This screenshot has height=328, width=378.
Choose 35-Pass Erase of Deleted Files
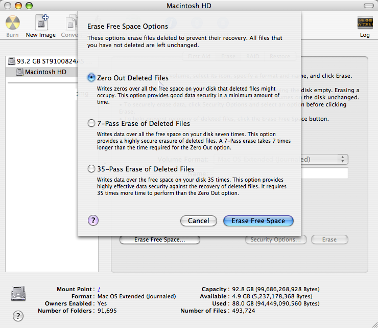click(x=91, y=169)
